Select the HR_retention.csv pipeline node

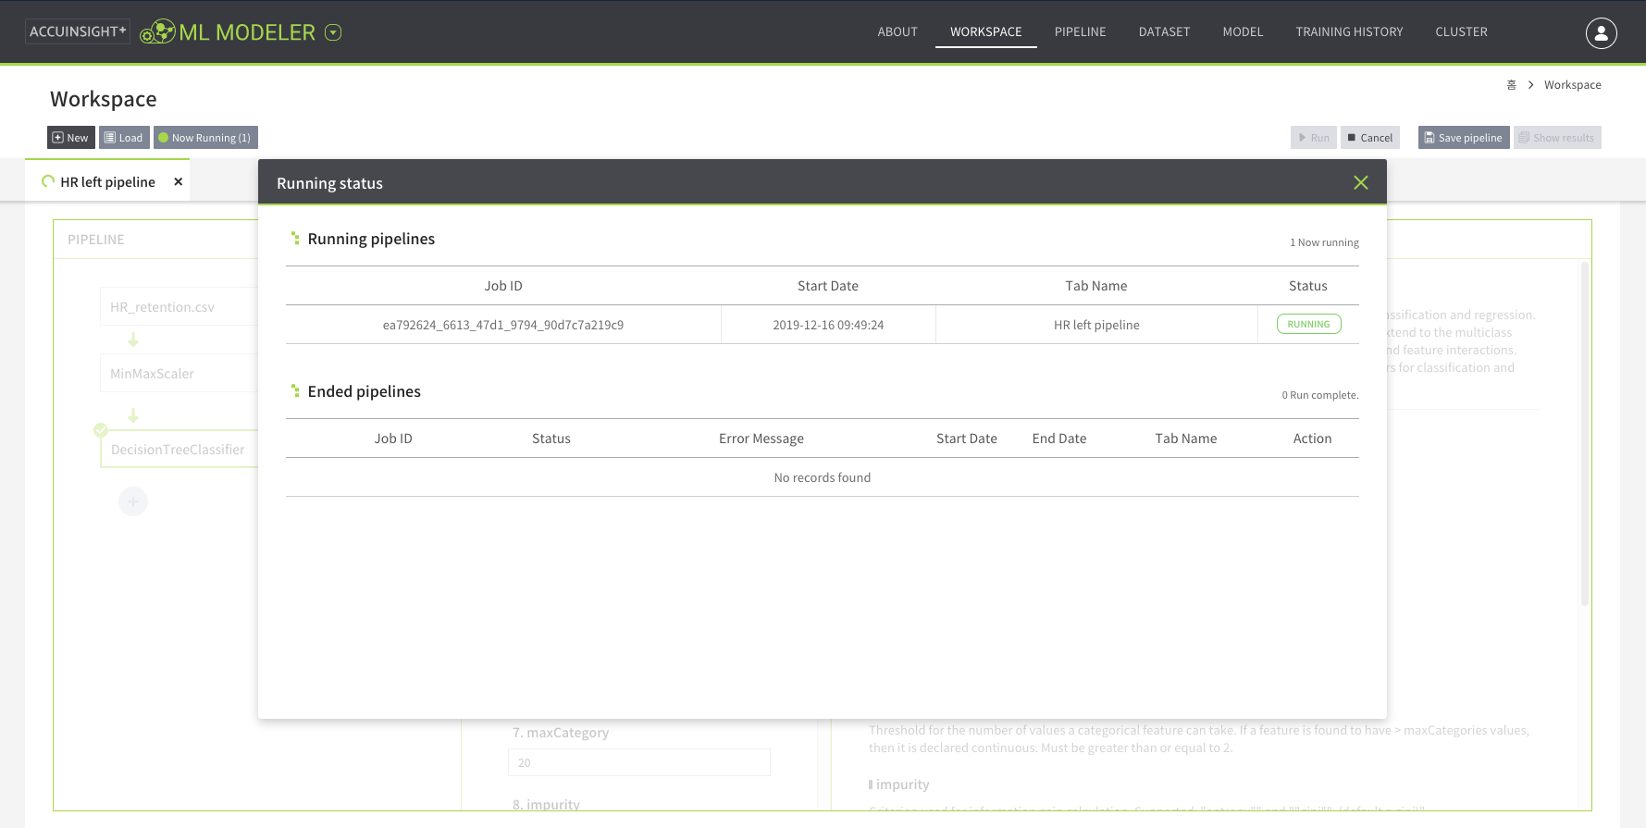179,307
